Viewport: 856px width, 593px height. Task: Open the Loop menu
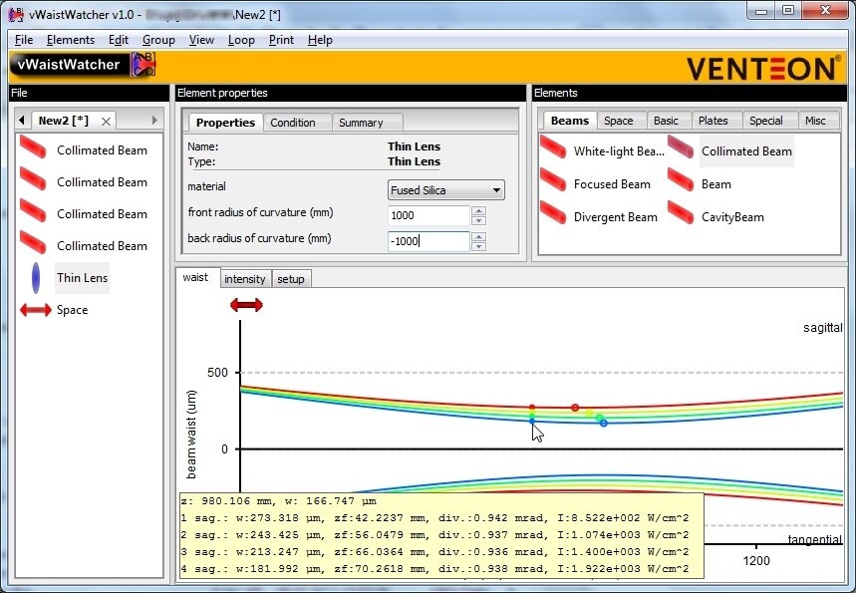click(x=241, y=40)
